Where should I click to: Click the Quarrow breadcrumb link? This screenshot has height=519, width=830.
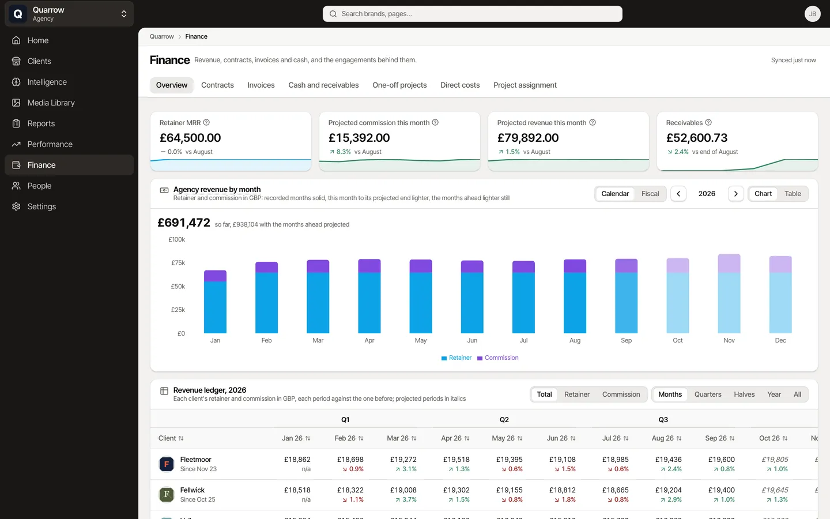tap(161, 36)
